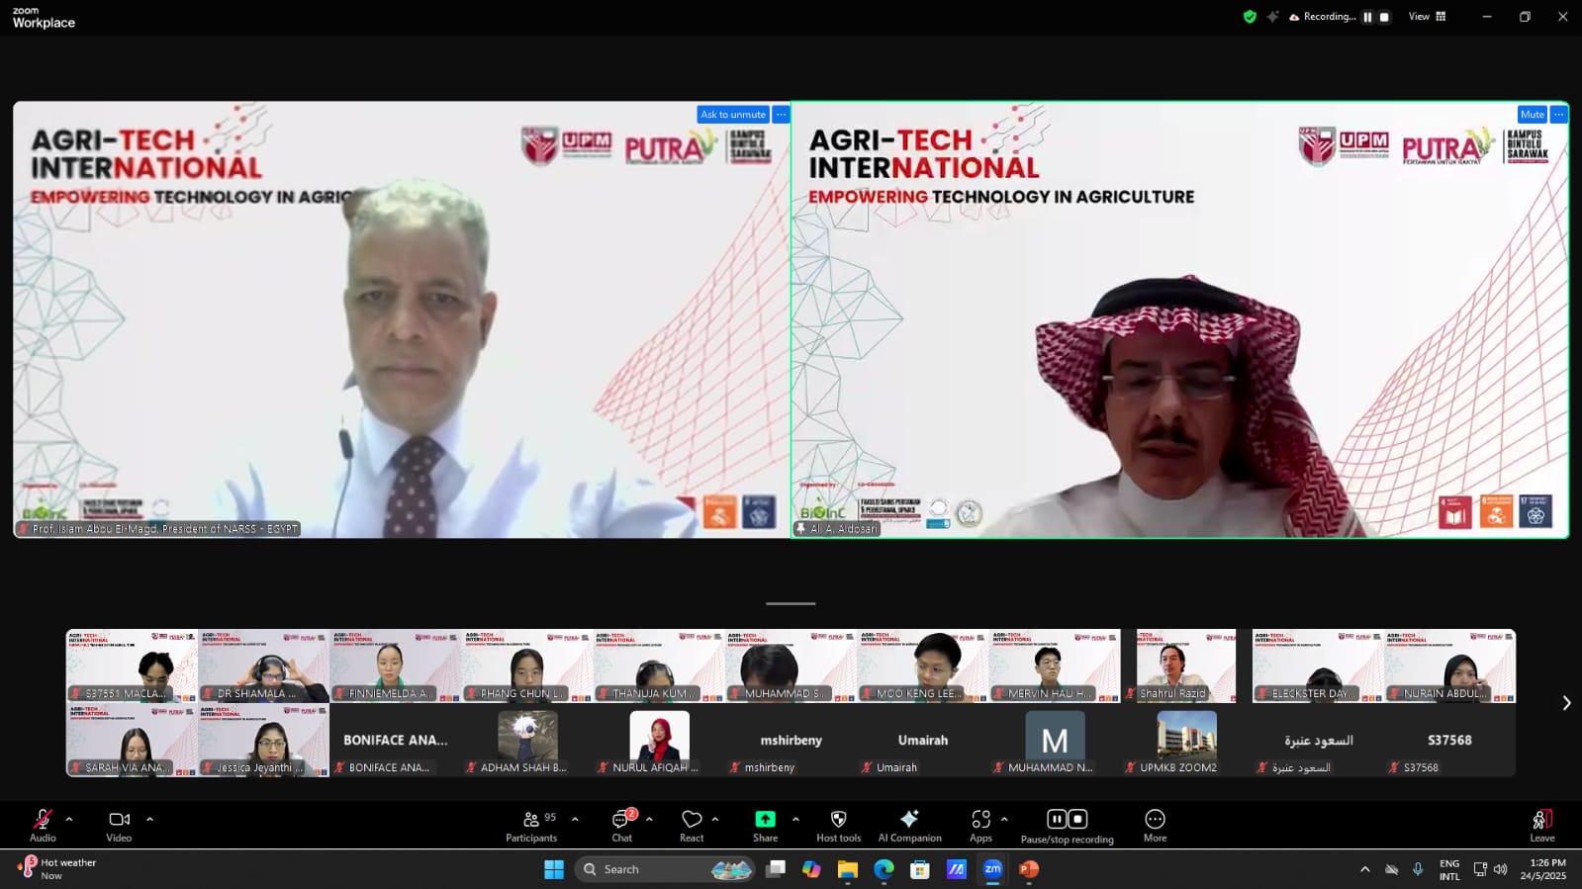Select ADHAM SHAH participant tile
Image resolution: width=1582 pixels, height=889 pixels.
(x=527, y=740)
